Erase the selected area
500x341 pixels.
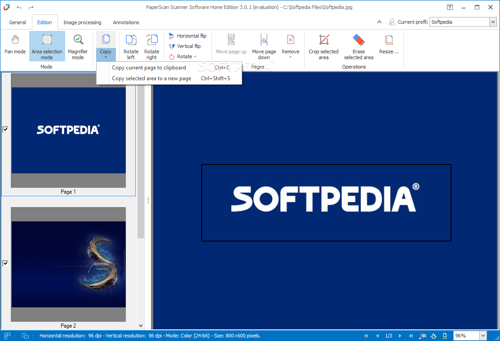point(359,46)
